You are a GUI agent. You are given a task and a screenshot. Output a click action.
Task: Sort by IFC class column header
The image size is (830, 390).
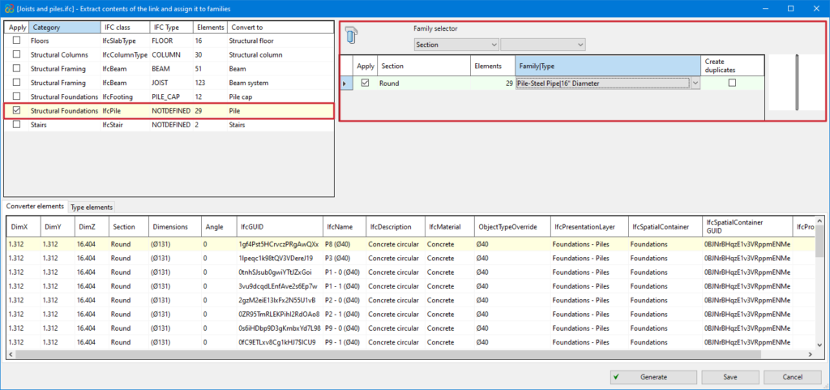(x=126, y=28)
